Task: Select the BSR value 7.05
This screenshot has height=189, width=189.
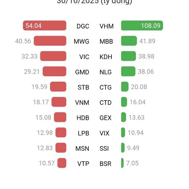Action: [x=132, y=163]
